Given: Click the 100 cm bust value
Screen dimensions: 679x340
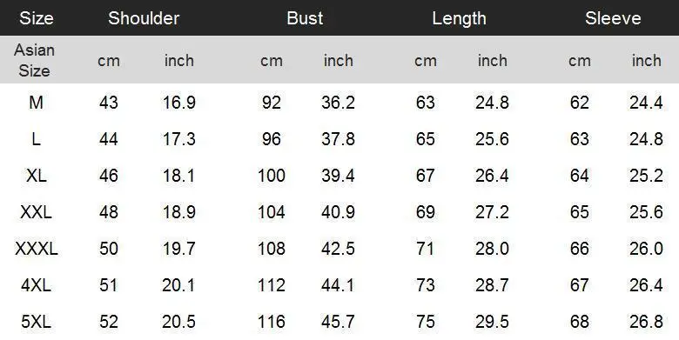Looking at the screenshot, I should (x=272, y=176).
